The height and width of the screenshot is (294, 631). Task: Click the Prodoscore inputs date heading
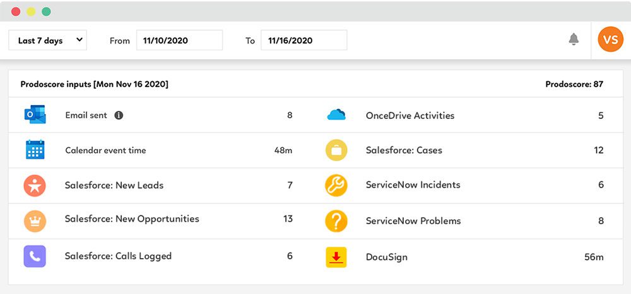click(94, 84)
